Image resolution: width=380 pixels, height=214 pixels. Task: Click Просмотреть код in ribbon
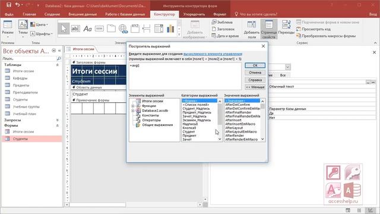coord(313,29)
